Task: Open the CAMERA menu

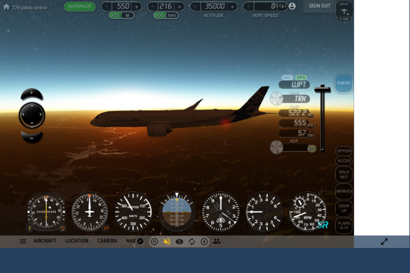Action: pyautogui.click(x=107, y=241)
